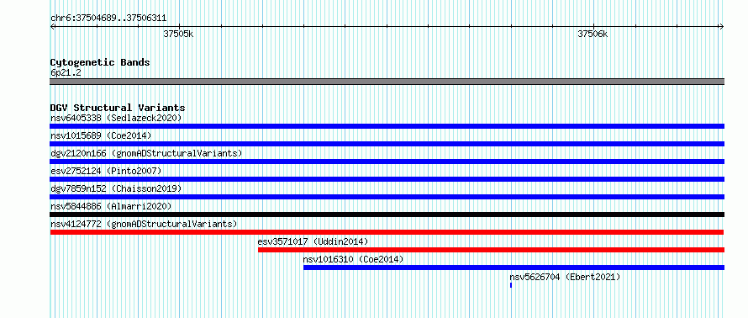Open the nsv1016310 (Coe2014) label
This screenshot has width=748, height=318.
(353, 259)
